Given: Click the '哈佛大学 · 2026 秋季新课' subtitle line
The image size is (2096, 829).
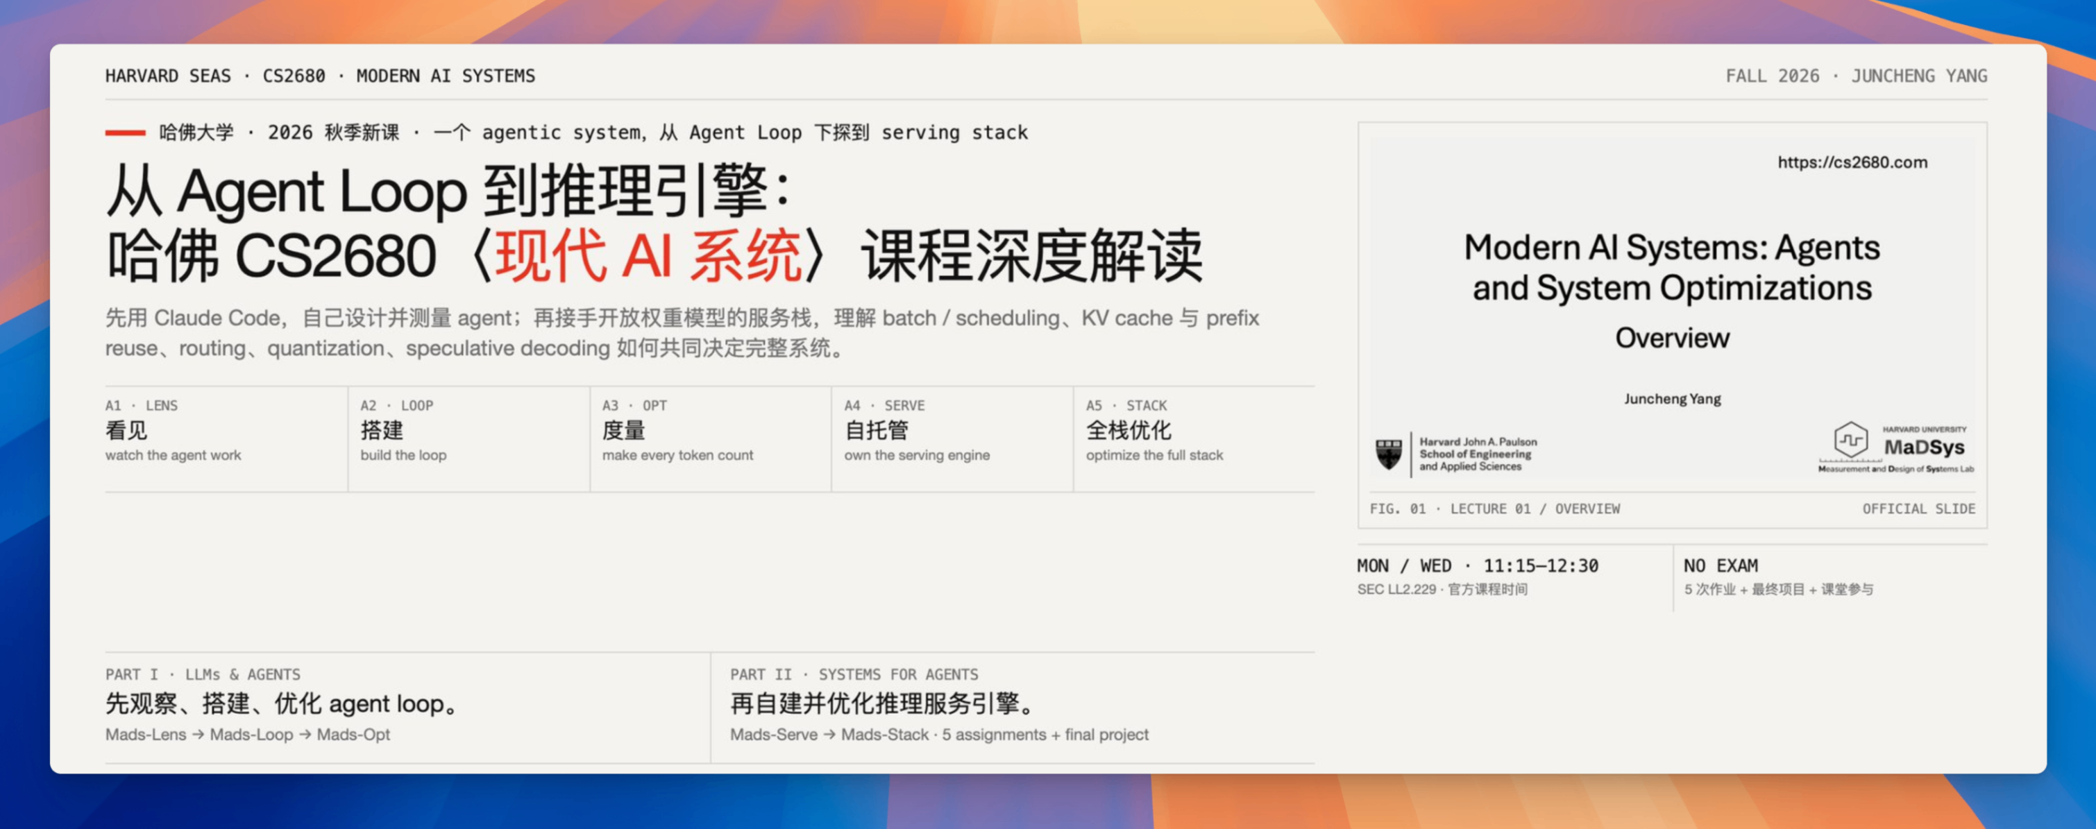Looking at the screenshot, I should [594, 132].
